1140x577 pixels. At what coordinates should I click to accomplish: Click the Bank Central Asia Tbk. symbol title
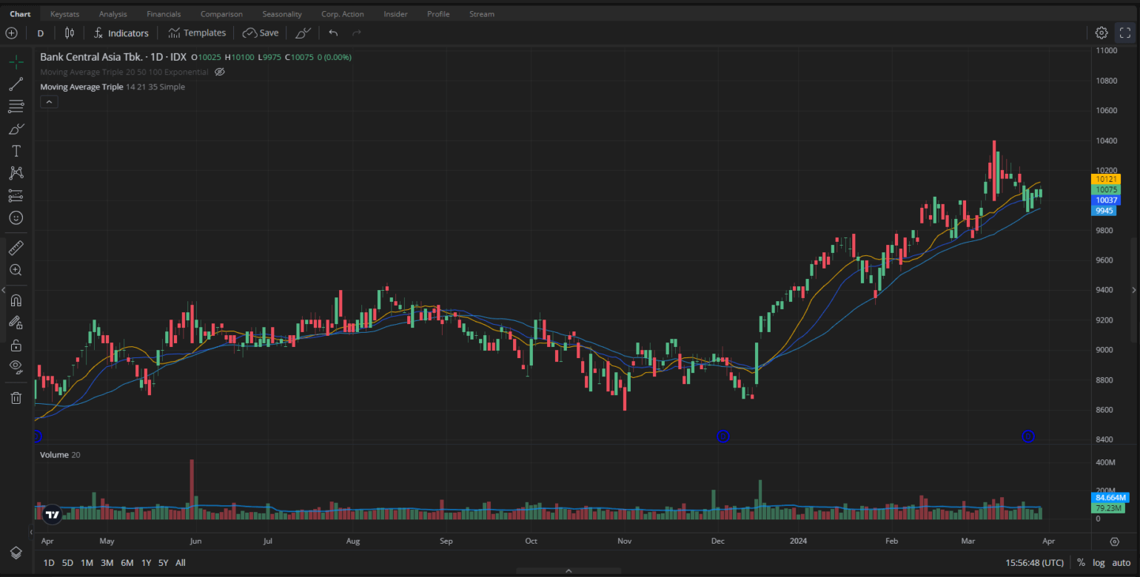(93, 57)
